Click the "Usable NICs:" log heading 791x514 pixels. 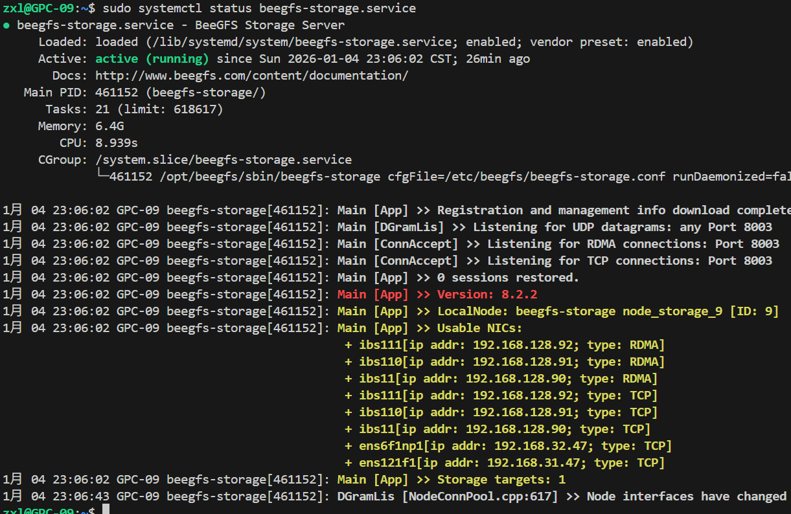pos(479,328)
